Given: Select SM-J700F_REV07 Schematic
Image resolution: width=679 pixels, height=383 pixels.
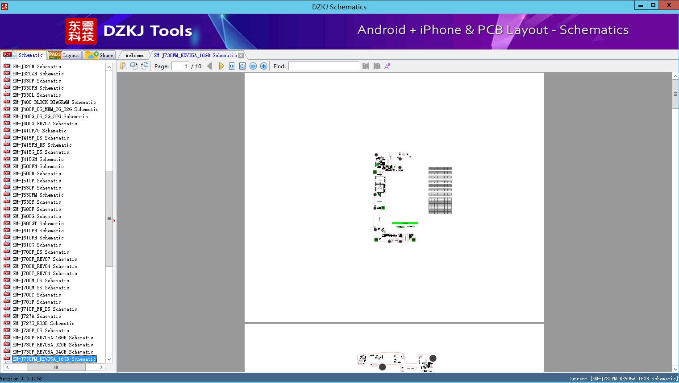Looking at the screenshot, I should coord(45,259).
